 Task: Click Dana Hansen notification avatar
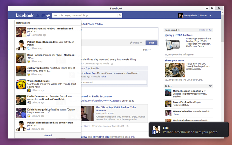point(21,58)
